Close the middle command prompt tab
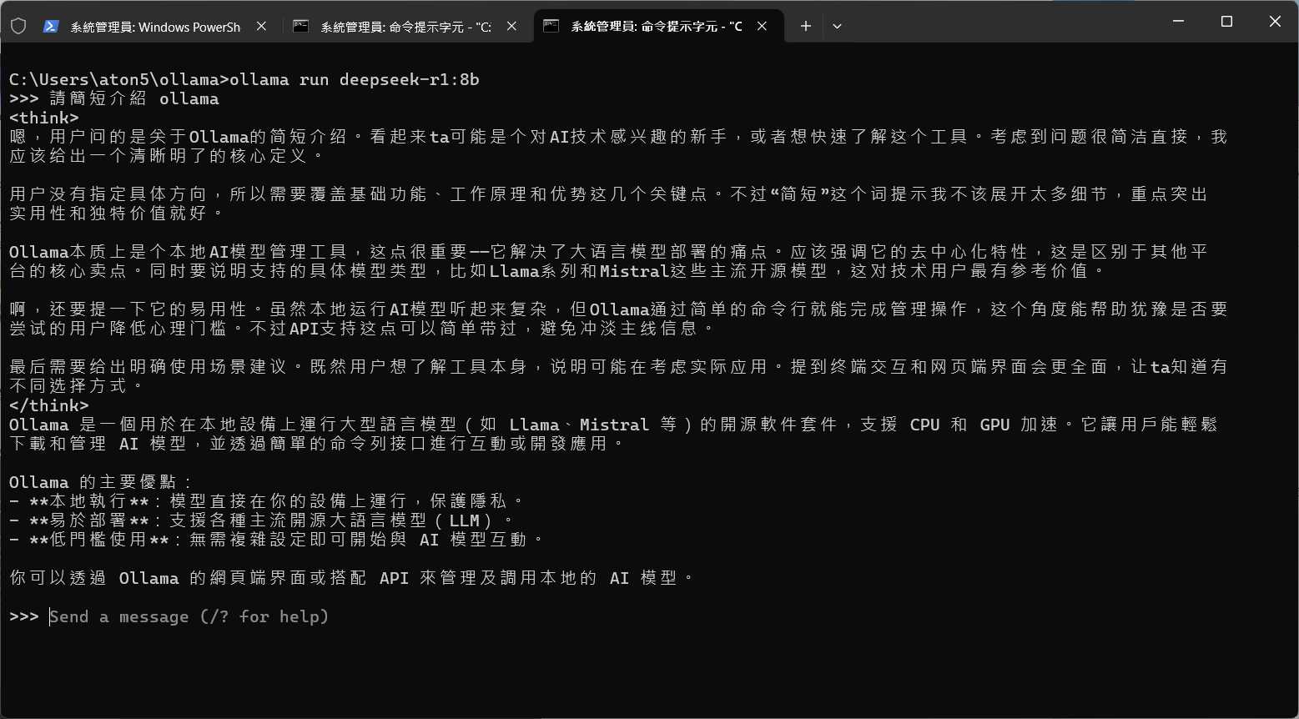1299x719 pixels. point(511,26)
